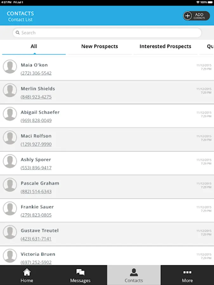This screenshot has height=285, width=214.
Task: Tap the Add Contacts plus icon
Action: pos(188,16)
